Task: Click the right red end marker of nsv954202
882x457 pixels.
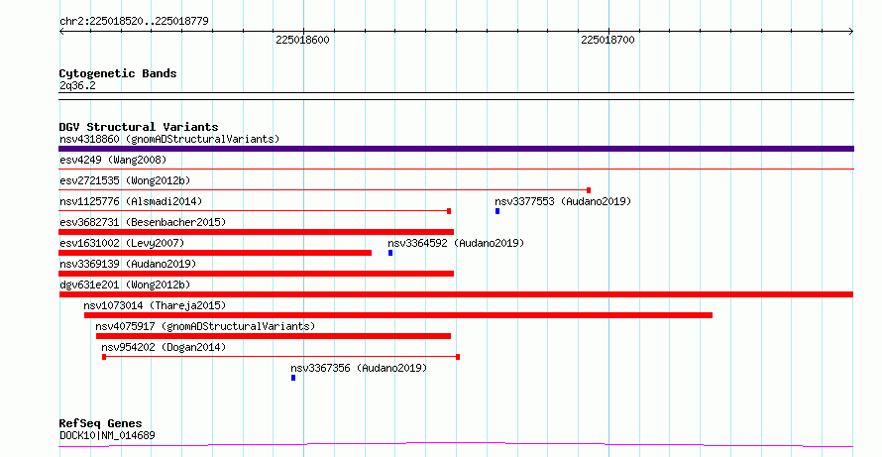Action: point(458,357)
